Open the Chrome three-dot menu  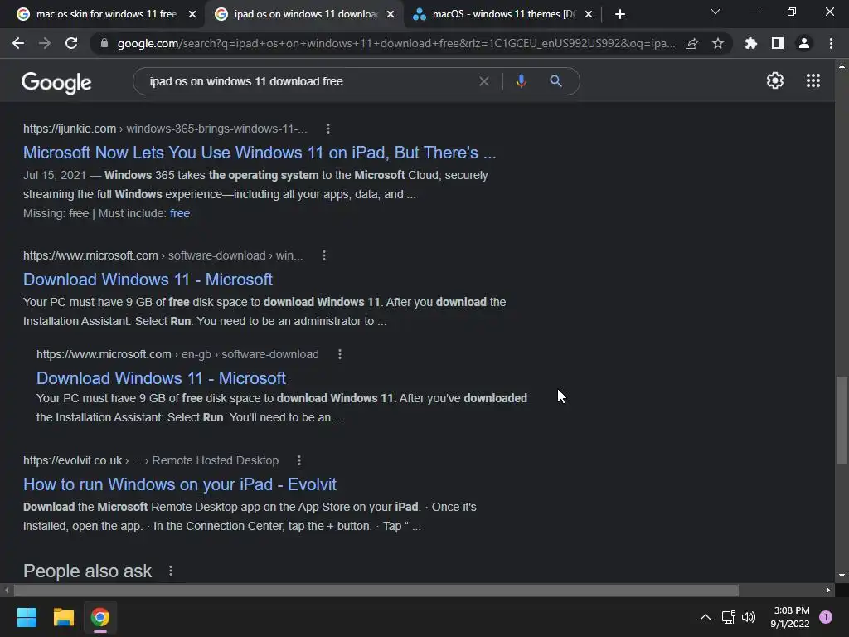tap(831, 43)
